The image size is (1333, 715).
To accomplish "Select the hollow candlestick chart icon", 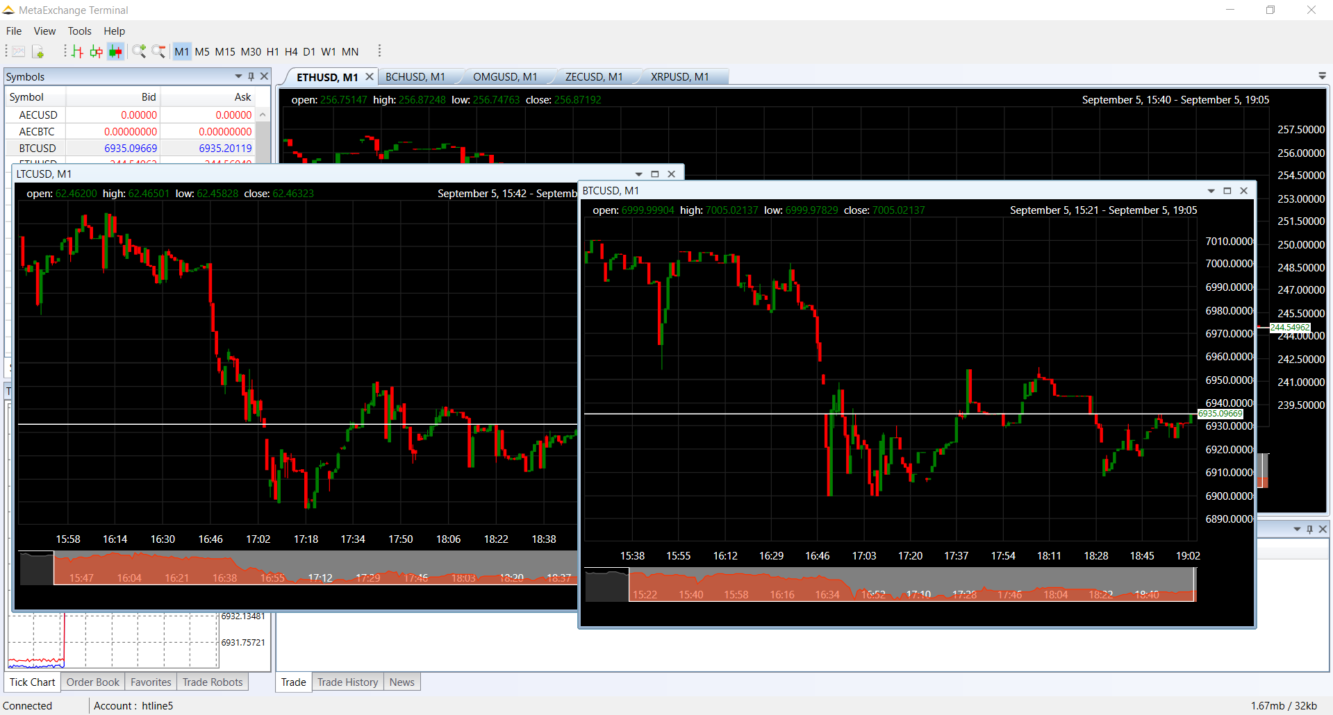I will (x=96, y=51).
